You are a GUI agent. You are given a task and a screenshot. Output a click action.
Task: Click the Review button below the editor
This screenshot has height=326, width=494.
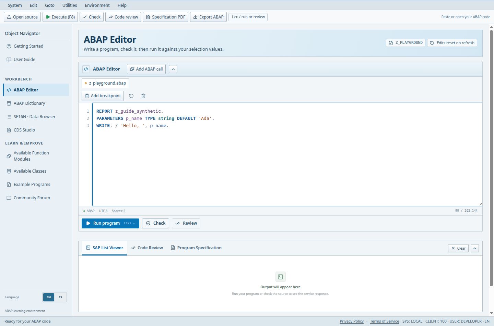click(186, 223)
